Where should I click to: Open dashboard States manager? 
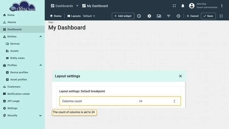(56, 16)
